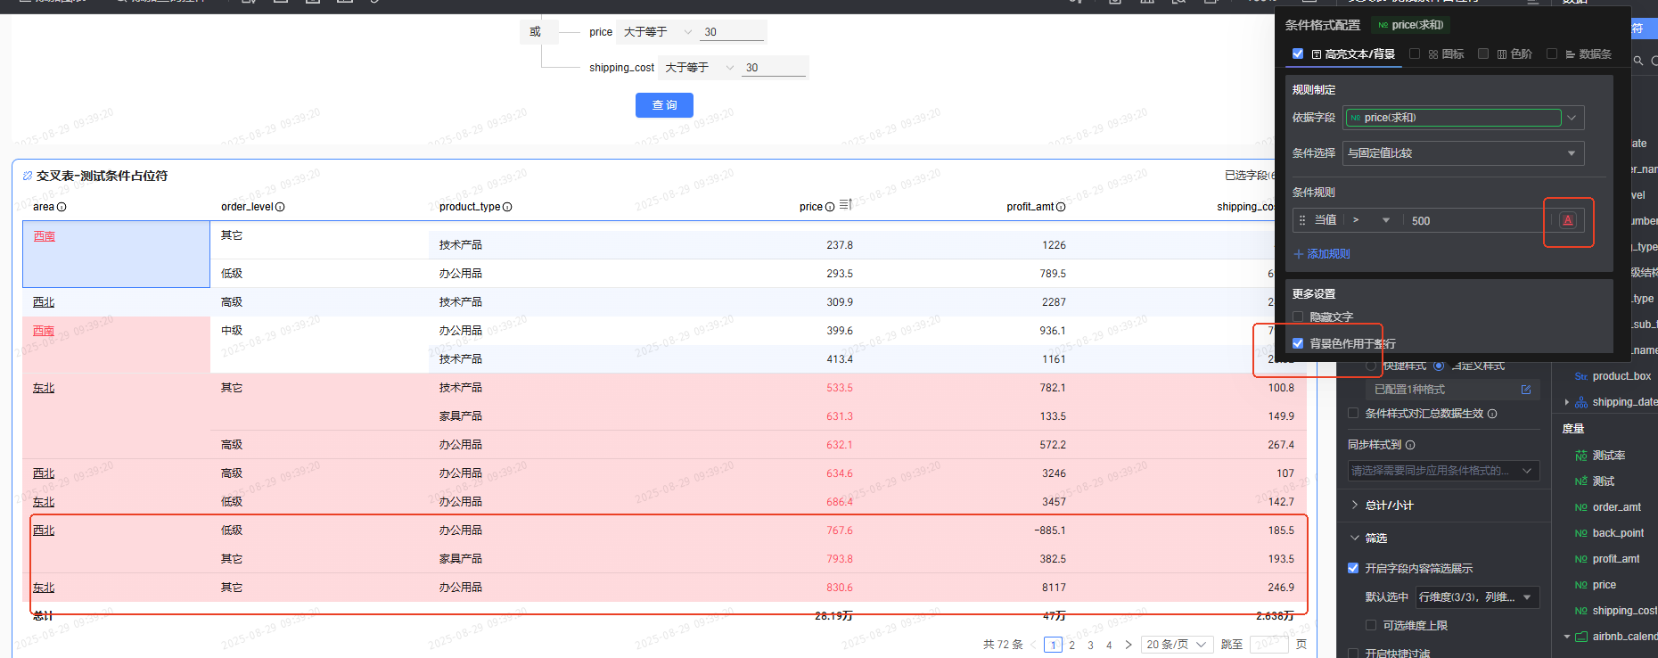Image resolution: width=1658 pixels, height=658 pixels.
Task: Click the drag handle of the condition rule
Action: pos(1302,220)
